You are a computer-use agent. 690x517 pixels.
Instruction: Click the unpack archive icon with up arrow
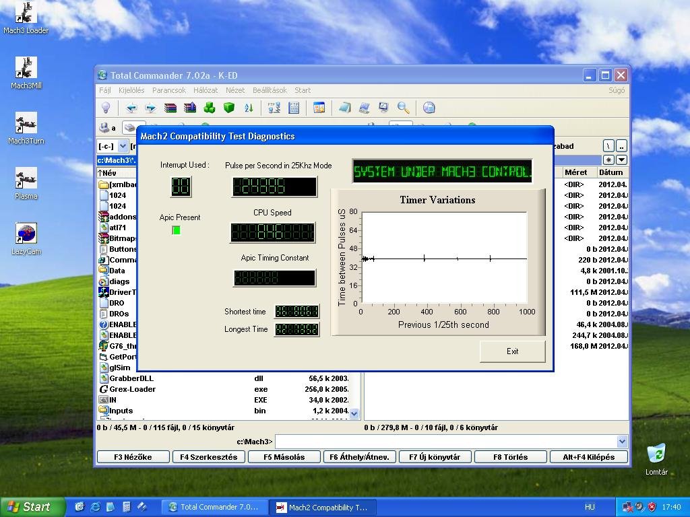(x=190, y=108)
